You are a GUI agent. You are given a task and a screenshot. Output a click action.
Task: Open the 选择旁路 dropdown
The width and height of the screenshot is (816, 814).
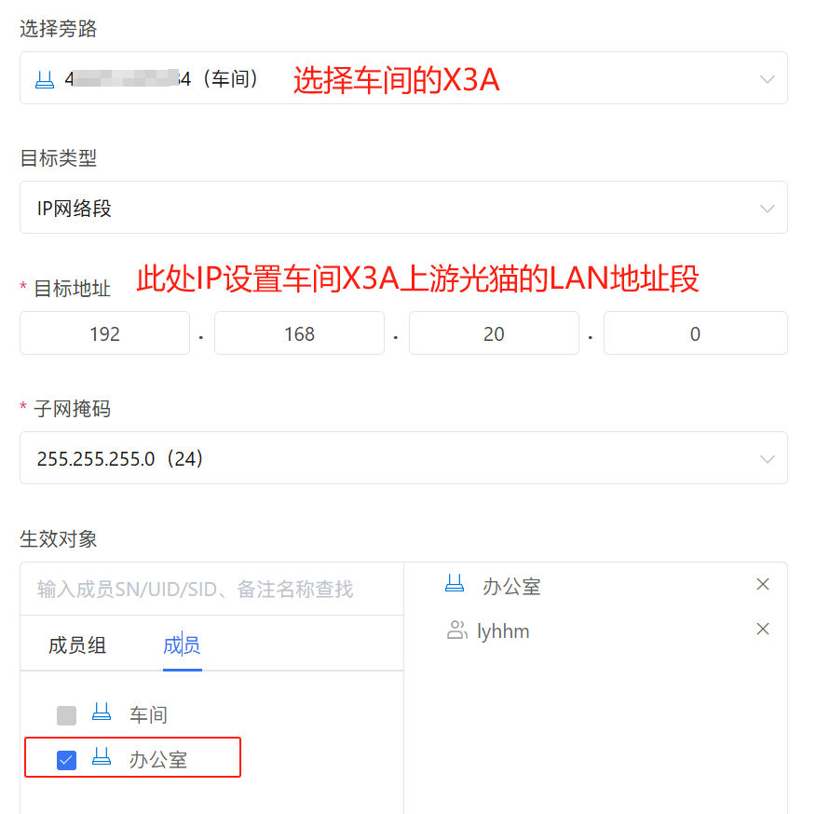click(x=767, y=79)
